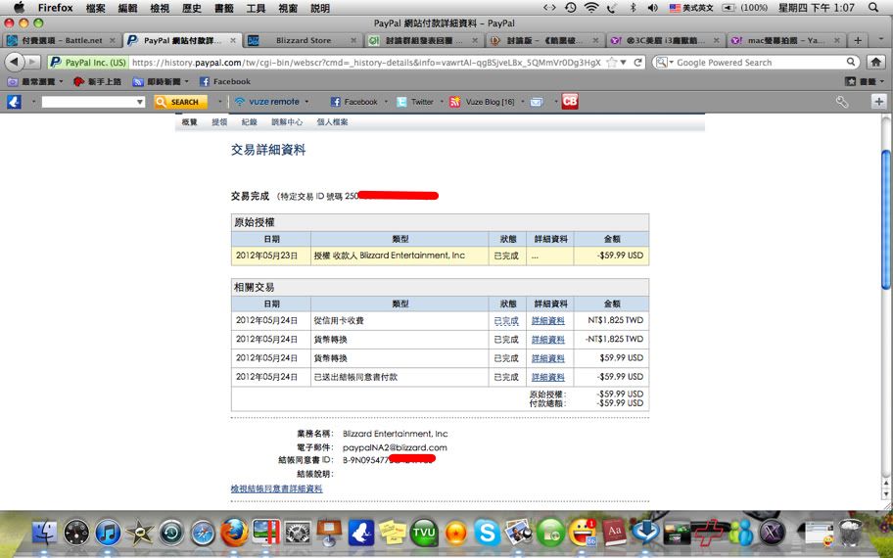Open the dropdown arrow next to SEARCH button
The image size is (893, 558).
click(220, 102)
